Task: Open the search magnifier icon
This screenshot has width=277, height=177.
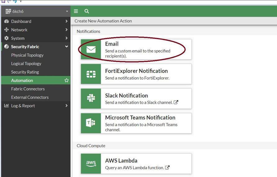Action: click(x=87, y=11)
